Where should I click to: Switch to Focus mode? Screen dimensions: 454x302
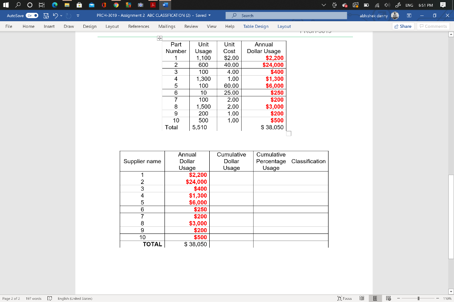(x=344, y=298)
